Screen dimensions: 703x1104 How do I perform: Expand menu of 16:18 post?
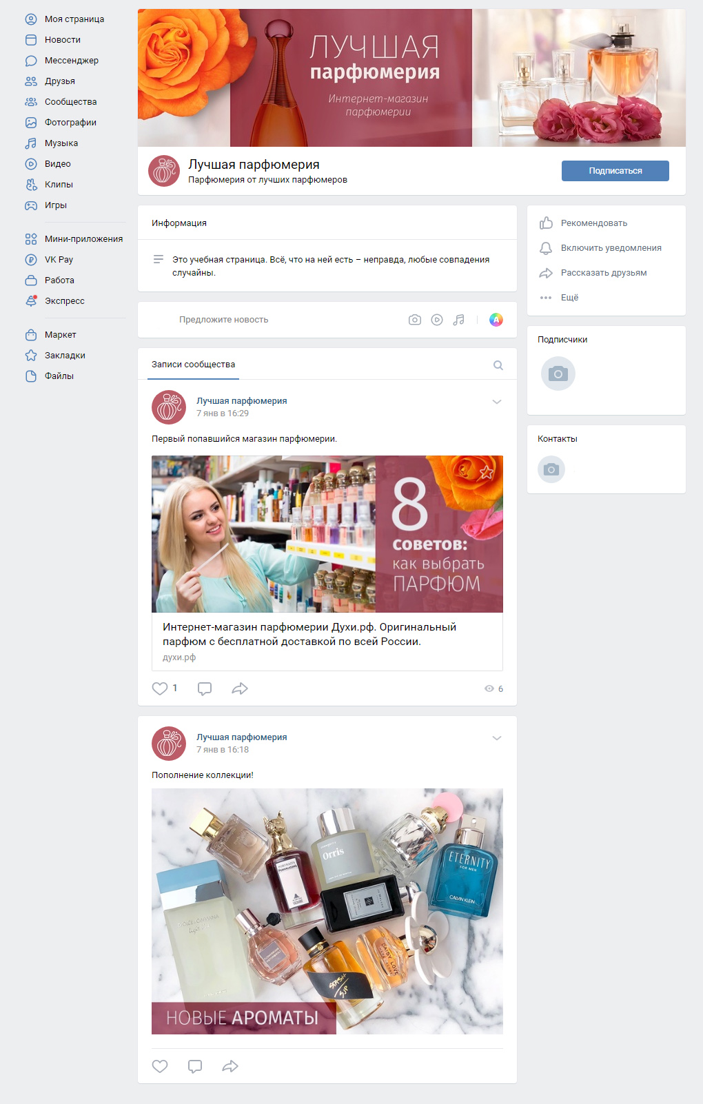pos(497,738)
